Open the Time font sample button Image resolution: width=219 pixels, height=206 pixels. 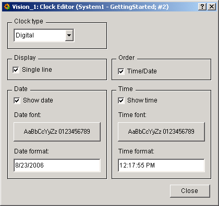(161, 132)
